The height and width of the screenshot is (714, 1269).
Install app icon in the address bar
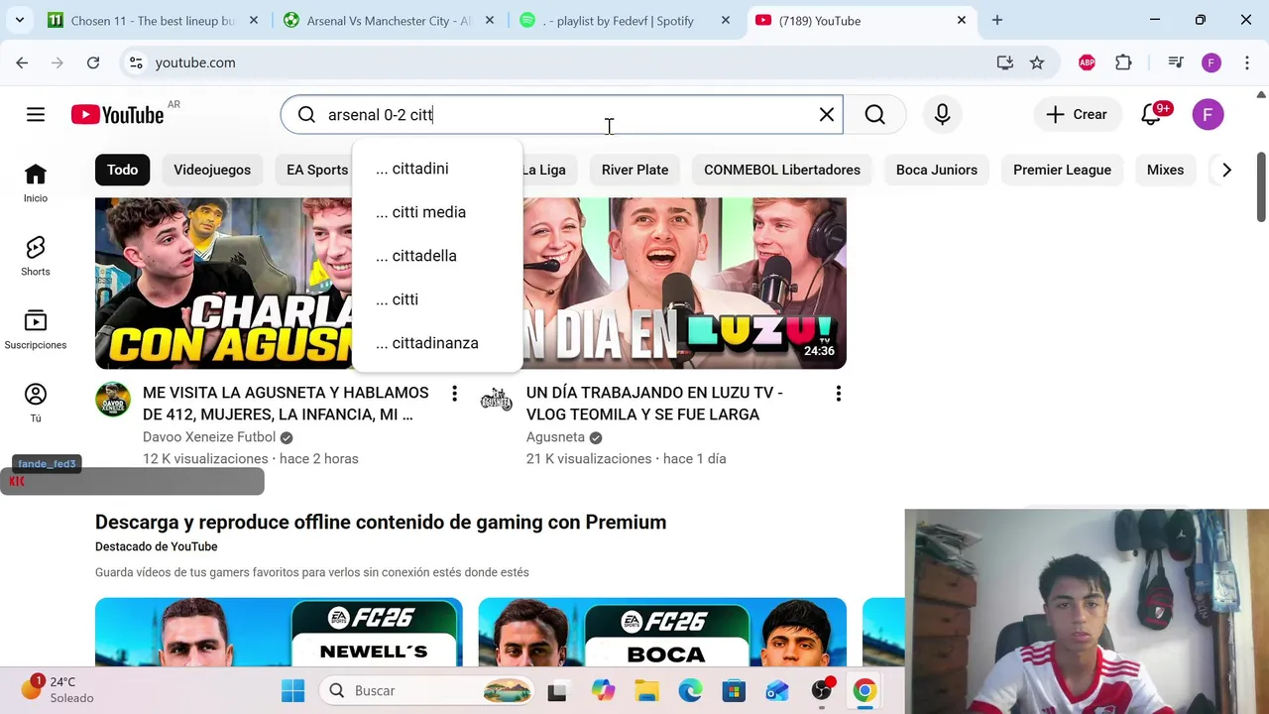tap(1005, 62)
